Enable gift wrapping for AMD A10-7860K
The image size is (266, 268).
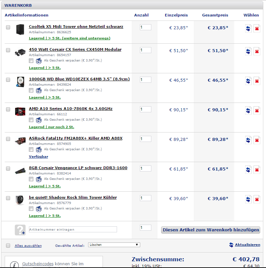pos(31,120)
